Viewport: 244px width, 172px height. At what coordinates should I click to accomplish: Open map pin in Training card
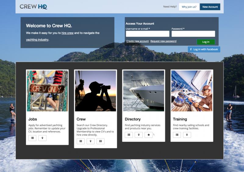(x=187, y=135)
